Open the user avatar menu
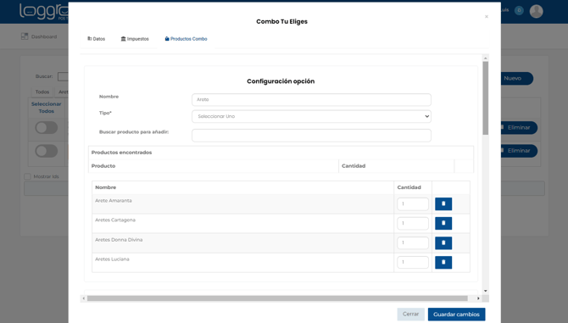 click(536, 11)
